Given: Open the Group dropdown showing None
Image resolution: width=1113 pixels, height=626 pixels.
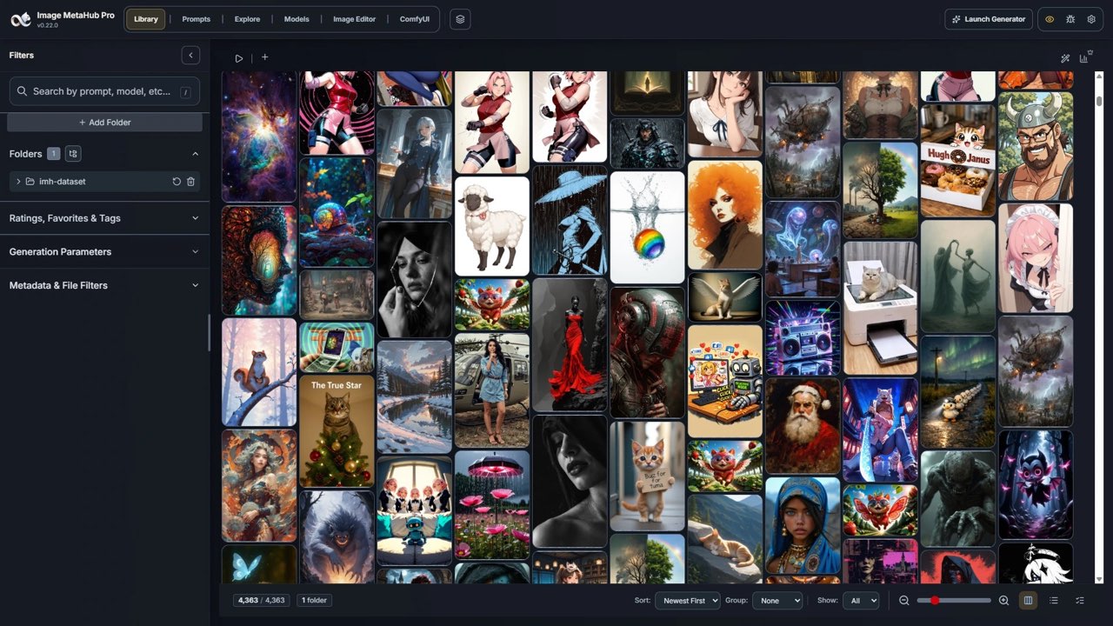Looking at the screenshot, I should pyautogui.click(x=777, y=601).
